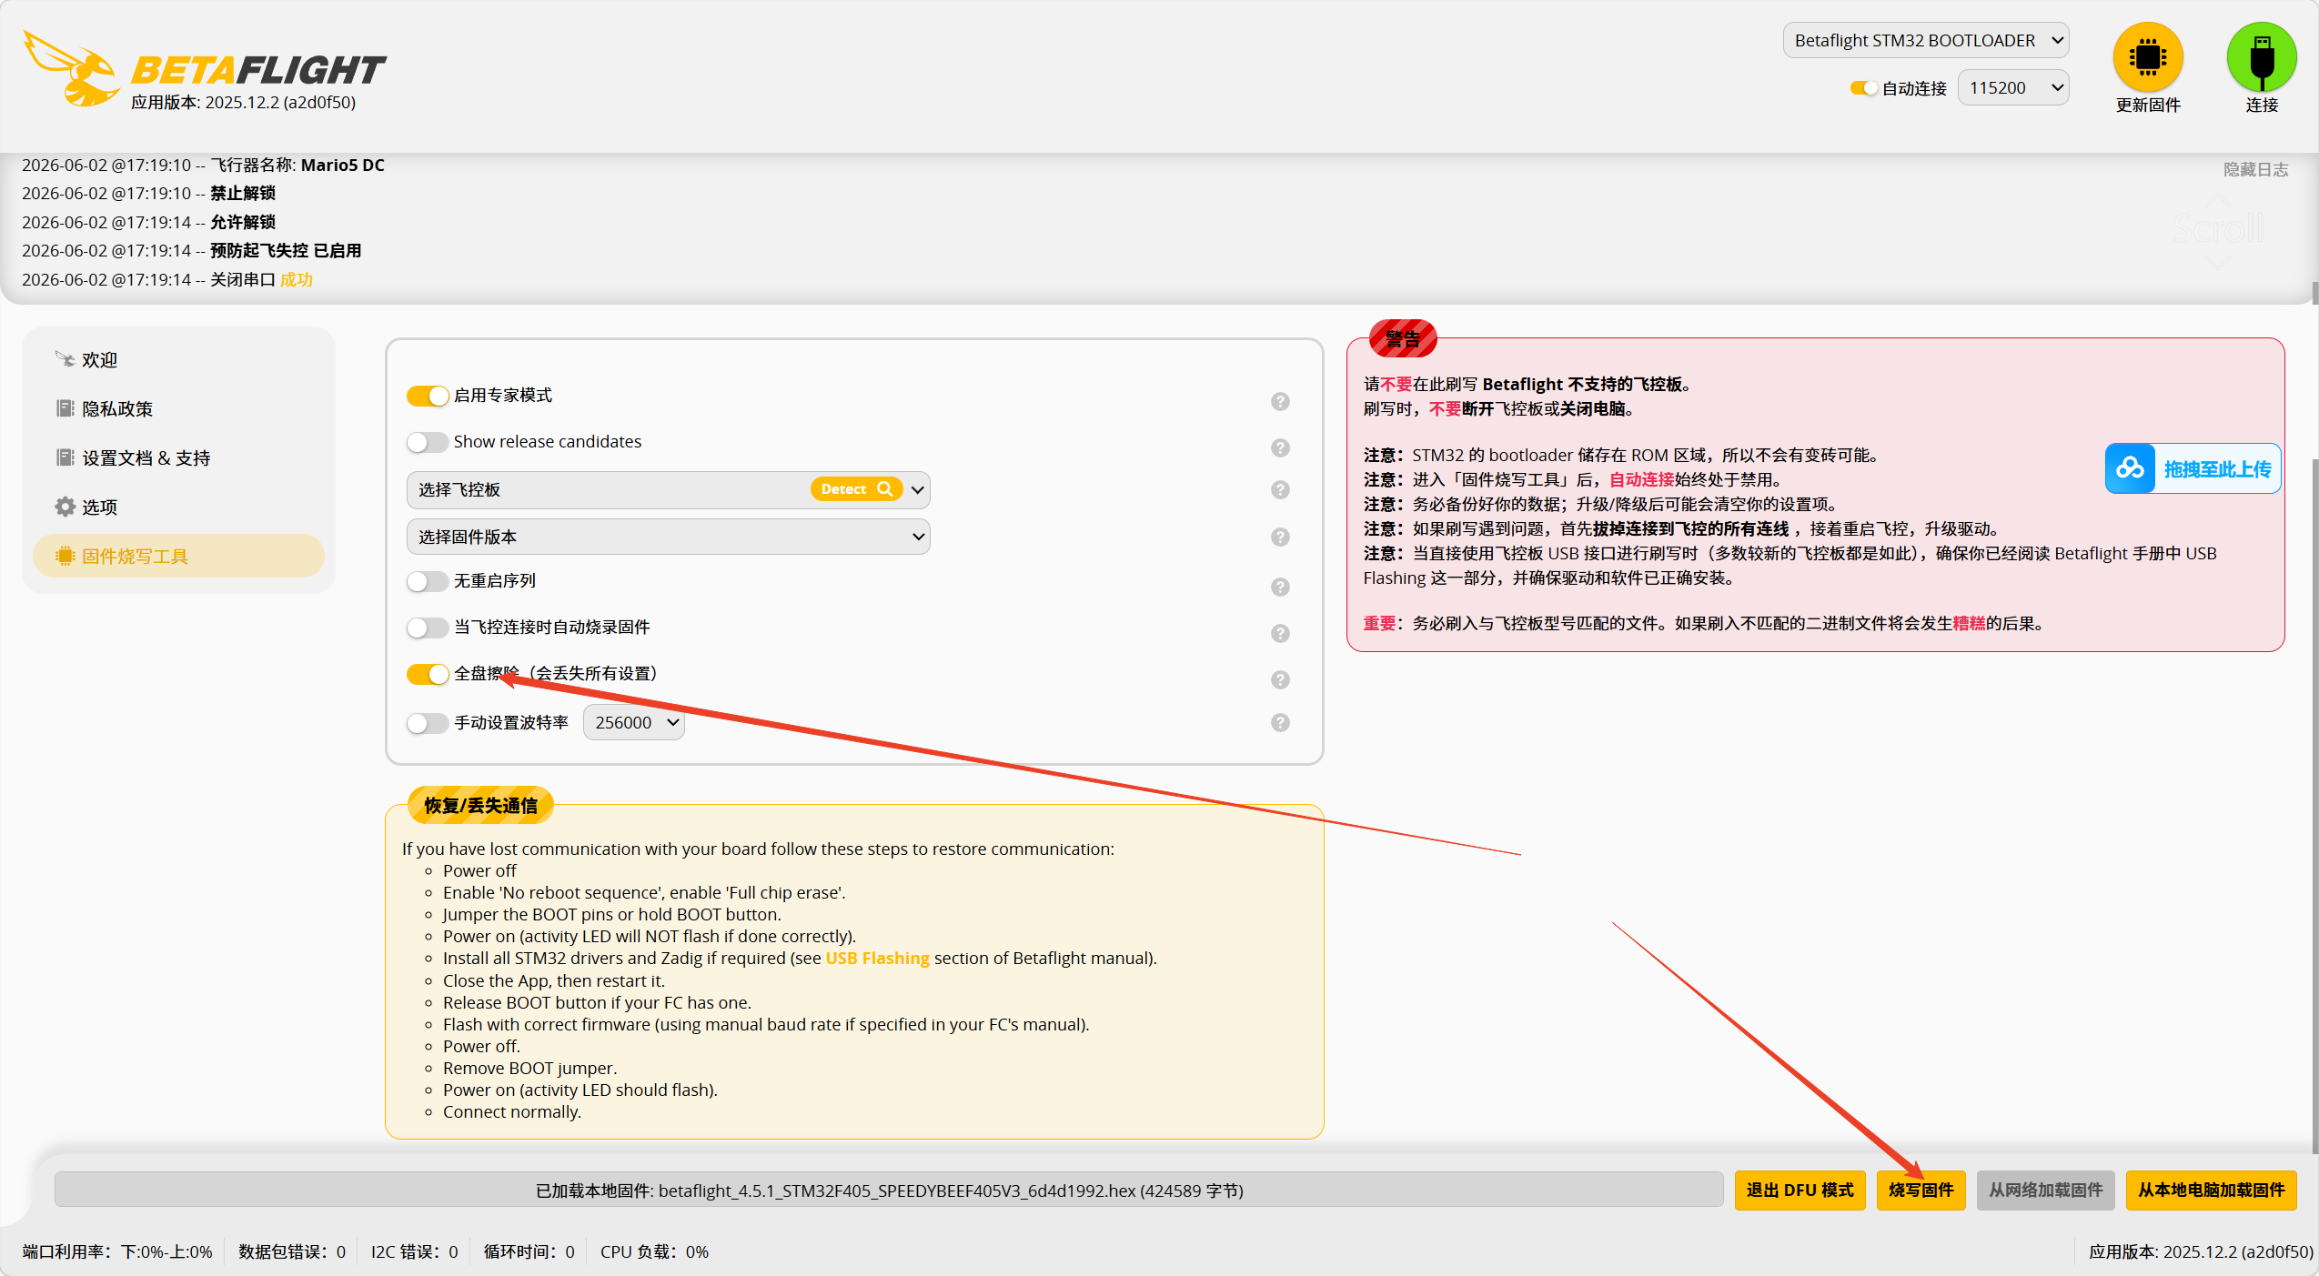Image resolution: width=2319 pixels, height=1276 pixels.
Task: Click the 预防起飞失控 已启用 log line
Action: pos(191,250)
